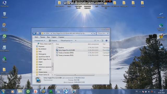The height and width of the screenshot is (94, 167).
Task: Open the Общий доступ dropdown
Action: pos(66,40)
